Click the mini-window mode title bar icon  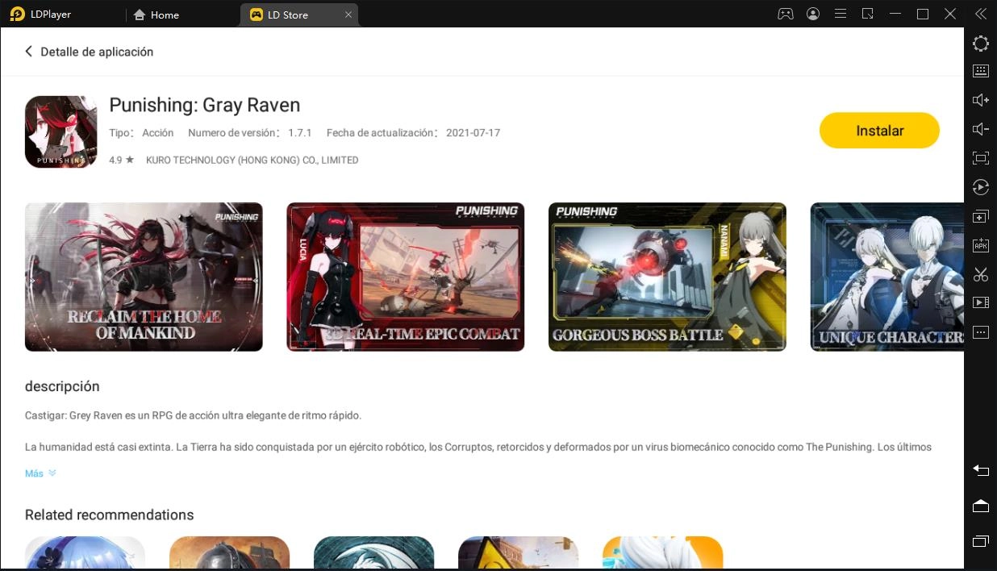867,14
